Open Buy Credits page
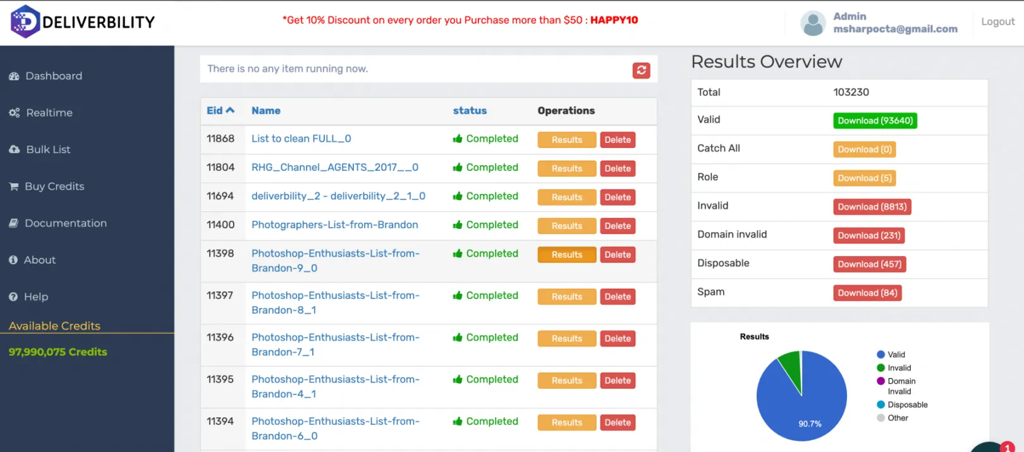The width and height of the screenshot is (1024, 452). 54,186
